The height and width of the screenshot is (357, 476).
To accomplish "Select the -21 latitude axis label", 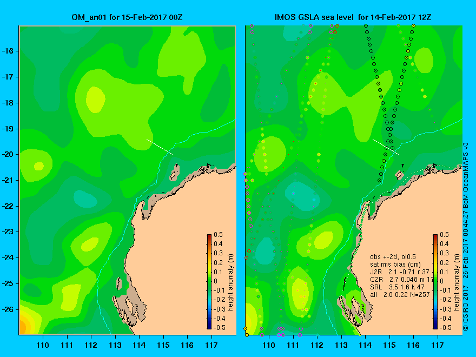I will pos(9,180).
